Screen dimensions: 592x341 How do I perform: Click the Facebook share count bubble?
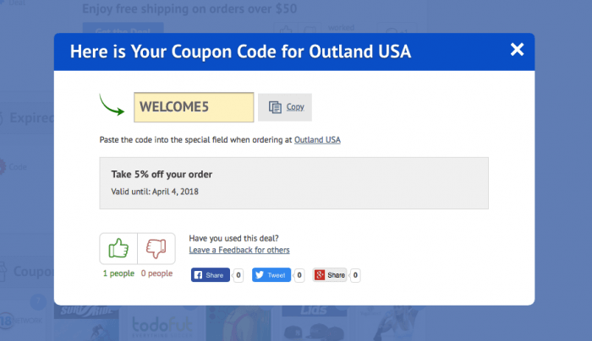[238, 275]
